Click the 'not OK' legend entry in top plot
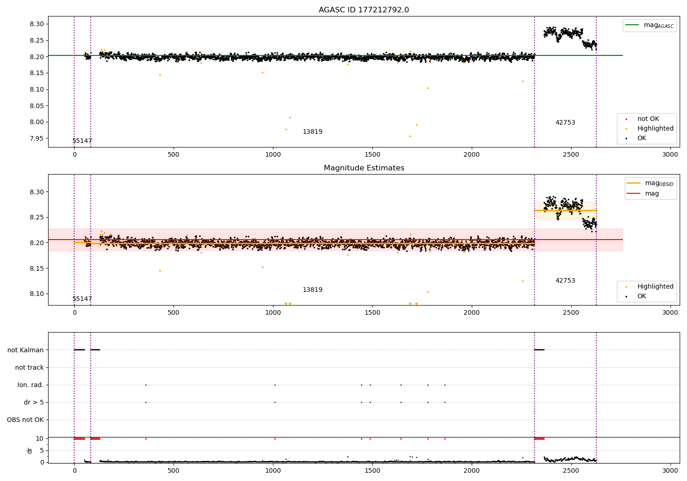This screenshot has height=481, width=687. [x=643, y=119]
